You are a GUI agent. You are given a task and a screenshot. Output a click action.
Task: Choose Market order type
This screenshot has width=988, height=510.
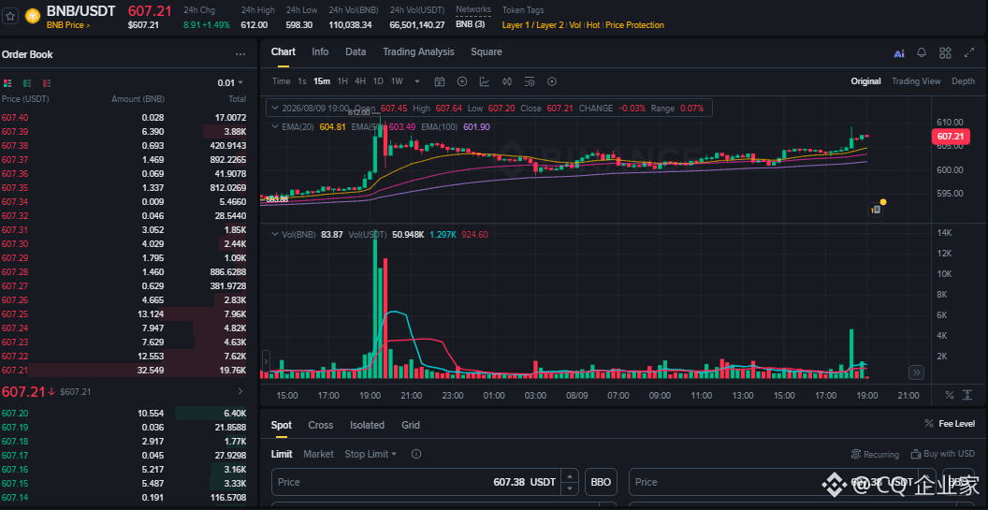[318, 454]
